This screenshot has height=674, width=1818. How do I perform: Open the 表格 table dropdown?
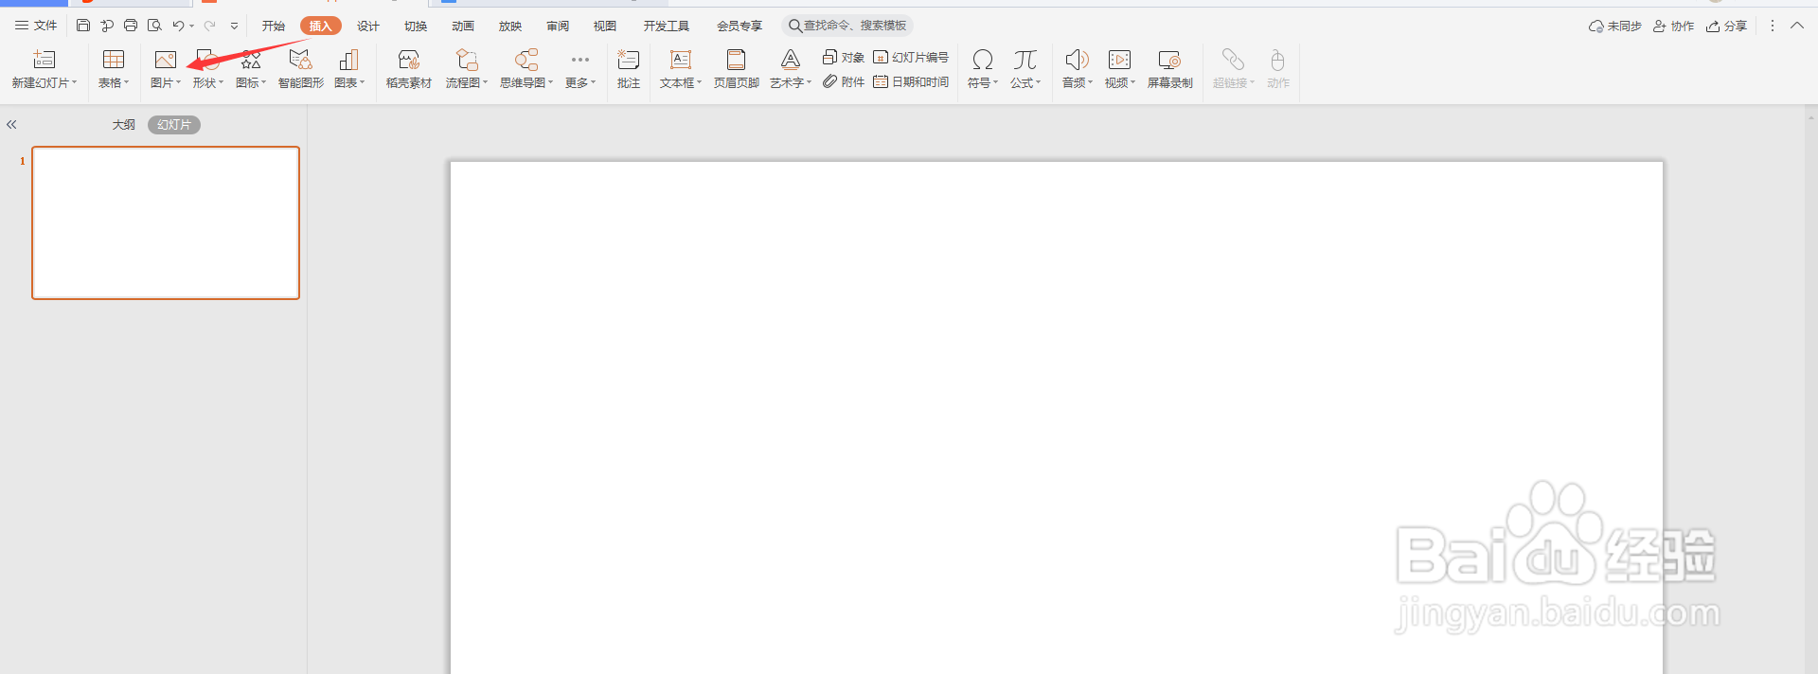(x=114, y=83)
